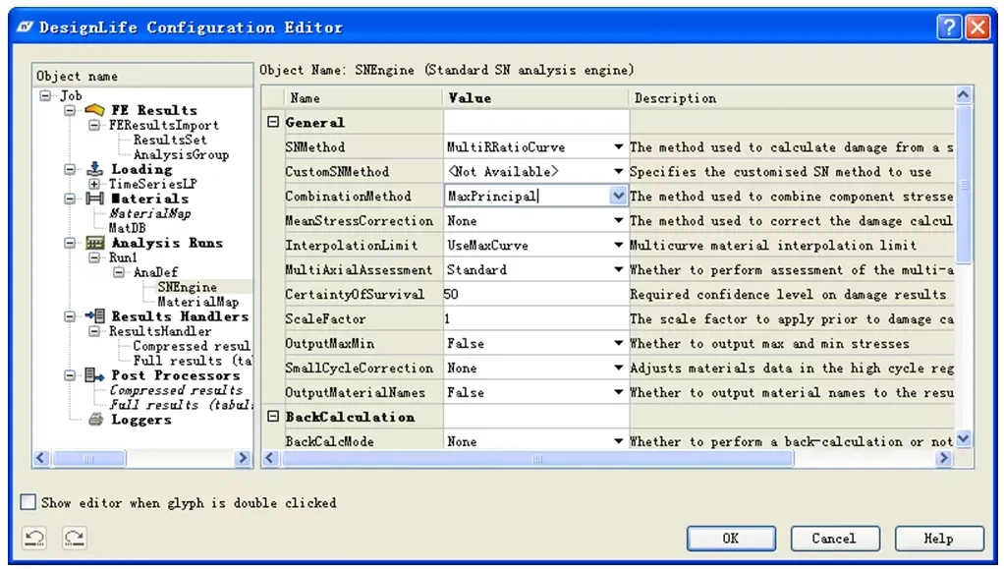
Task: Click the Name column header
Action: [x=363, y=98]
